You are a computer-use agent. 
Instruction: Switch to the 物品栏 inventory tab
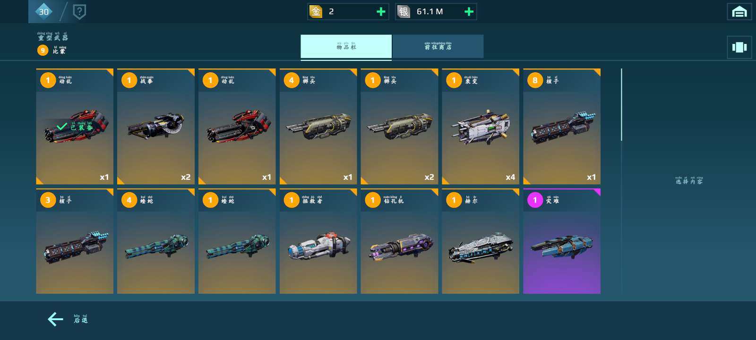(x=346, y=47)
